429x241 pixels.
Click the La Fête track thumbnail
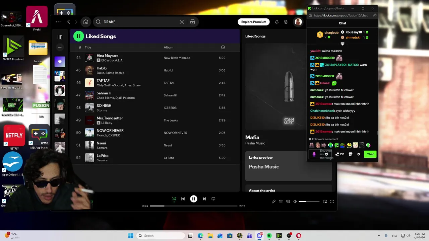pos(89,158)
